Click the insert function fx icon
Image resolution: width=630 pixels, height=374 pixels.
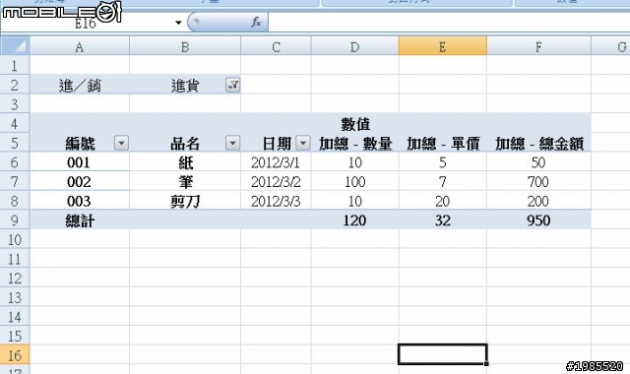pyautogui.click(x=256, y=22)
